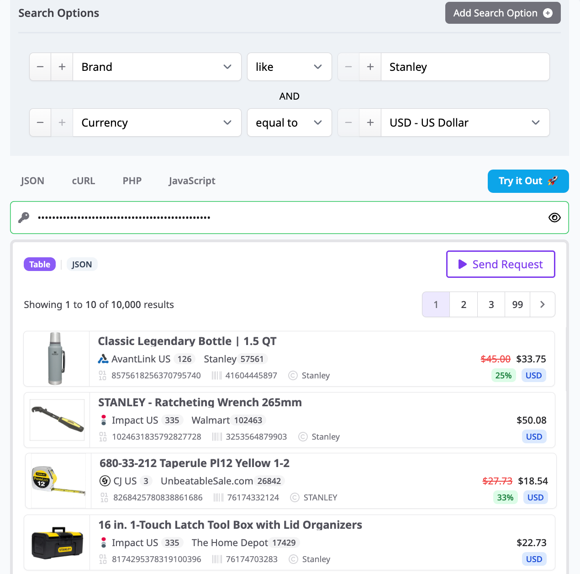Open the 'like' operator dropdown
Viewport: 580px width, 574px height.
pos(290,67)
